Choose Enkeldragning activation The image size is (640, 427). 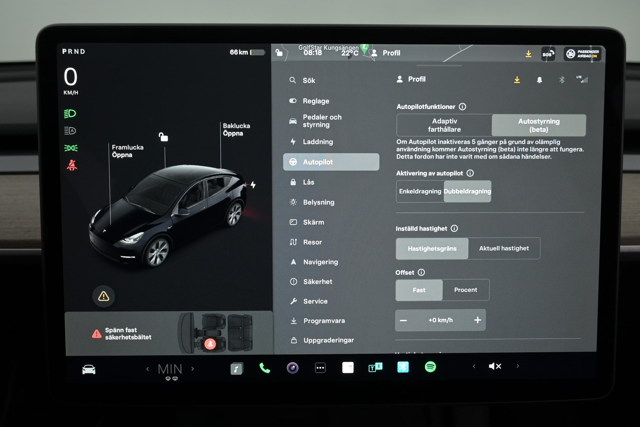point(420,191)
